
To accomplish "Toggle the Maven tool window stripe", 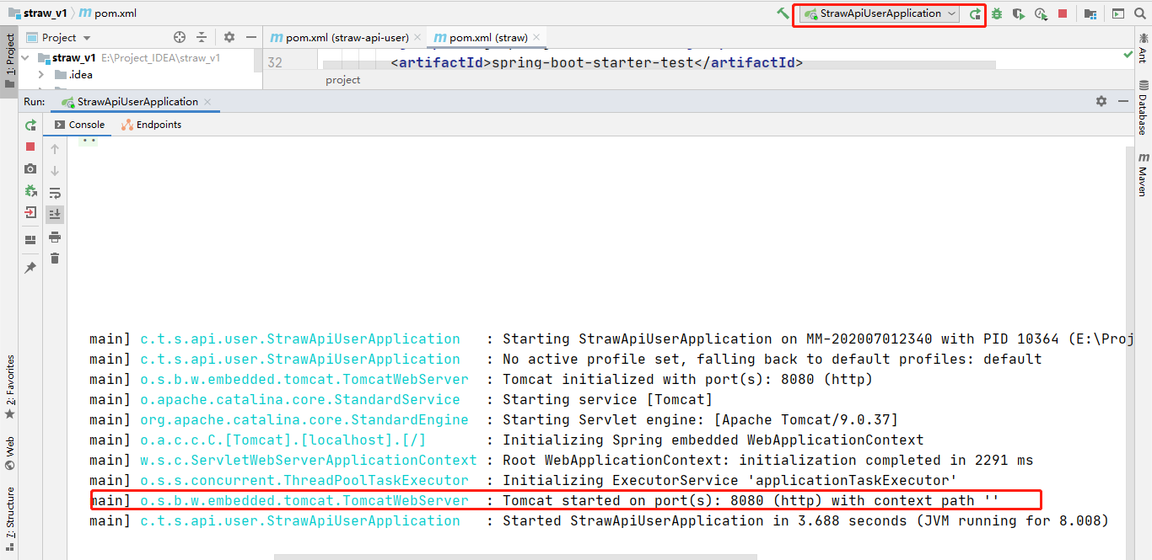I will pyautogui.click(x=1143, y=175).
